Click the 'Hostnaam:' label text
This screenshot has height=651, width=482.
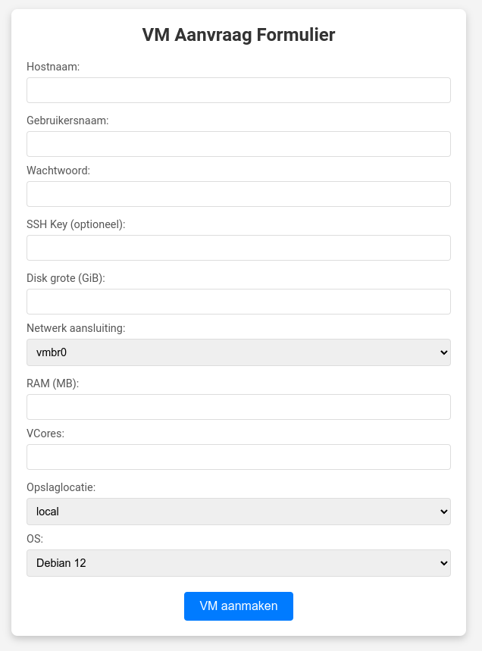(53, 67)
